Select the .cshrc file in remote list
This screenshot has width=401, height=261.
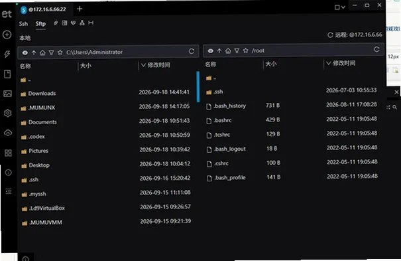(294, 163)
